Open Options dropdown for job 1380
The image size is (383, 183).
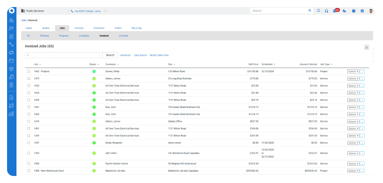(353, 171)
